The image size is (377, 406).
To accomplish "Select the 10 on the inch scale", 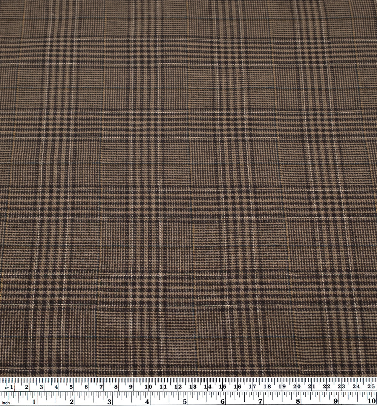I will [372, 401].
